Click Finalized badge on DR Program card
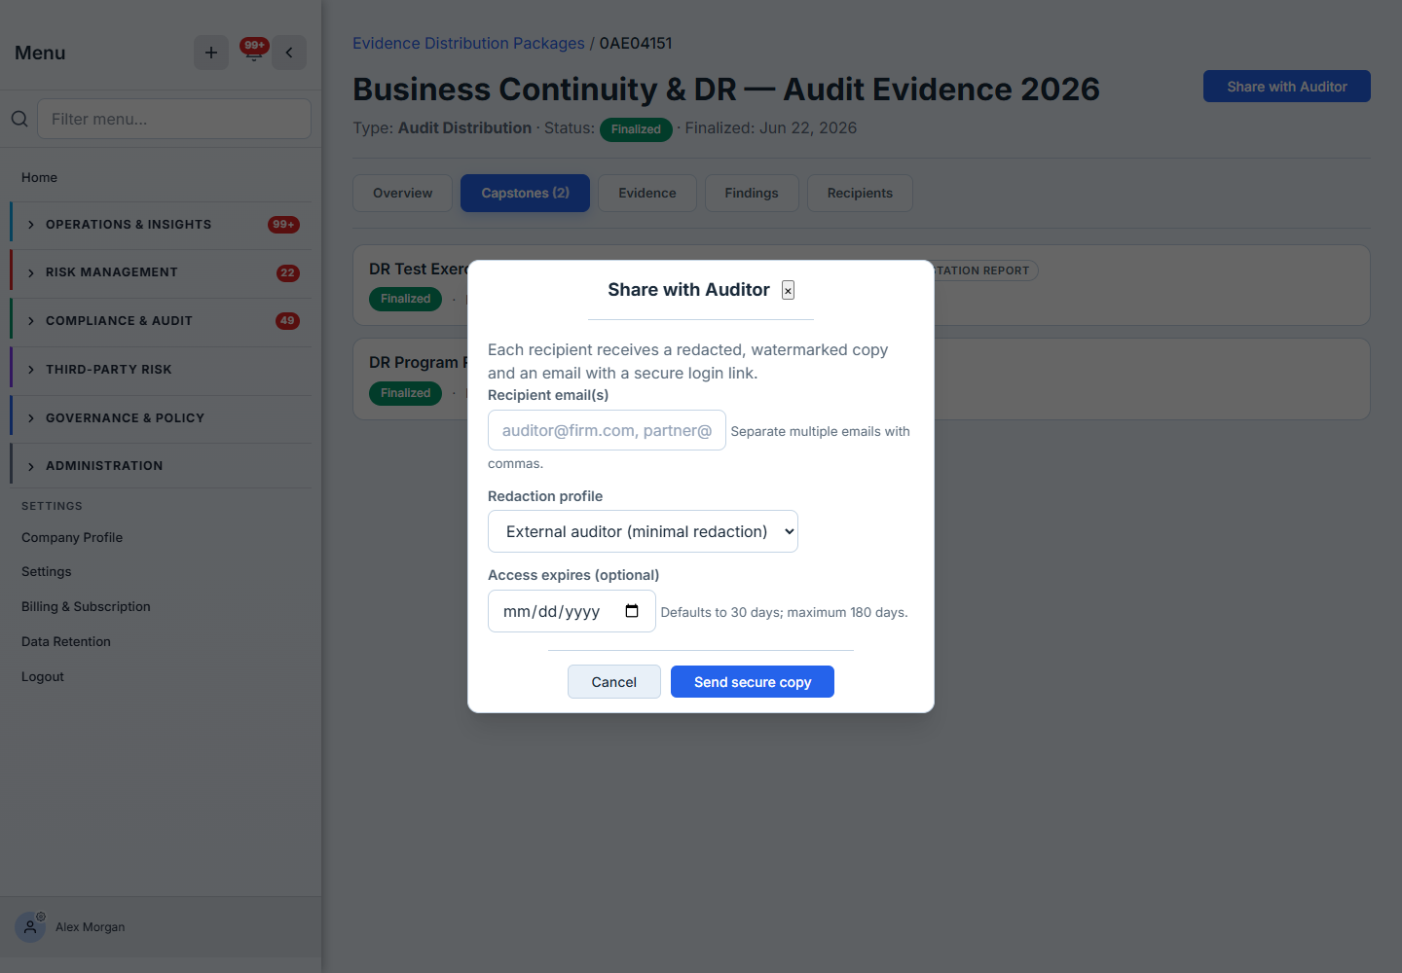The image size is (1402, 973). pyautogui.click(x=405, y=393)
